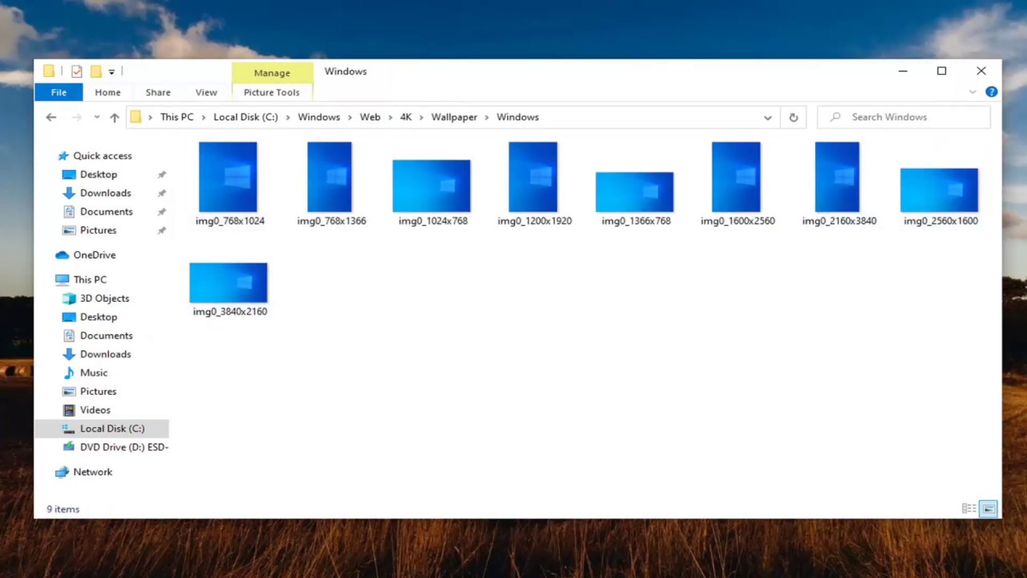This screenshot has height=578, width=1027.
Task: Select the OneDrive item in the sidebar
Action: [94, 254]
